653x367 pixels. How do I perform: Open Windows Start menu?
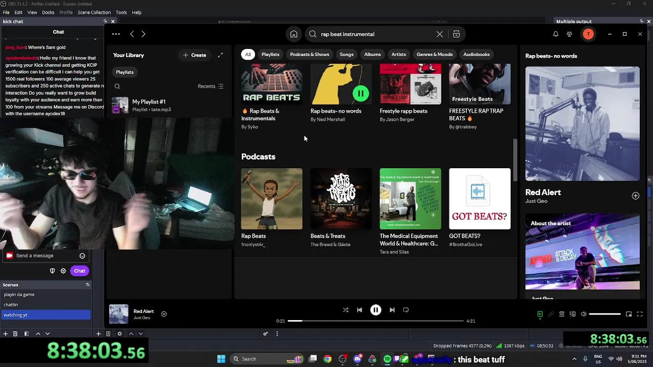[221, 359]
